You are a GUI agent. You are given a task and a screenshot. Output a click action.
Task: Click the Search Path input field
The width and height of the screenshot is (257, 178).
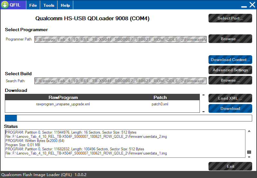[x=120, y=81]
